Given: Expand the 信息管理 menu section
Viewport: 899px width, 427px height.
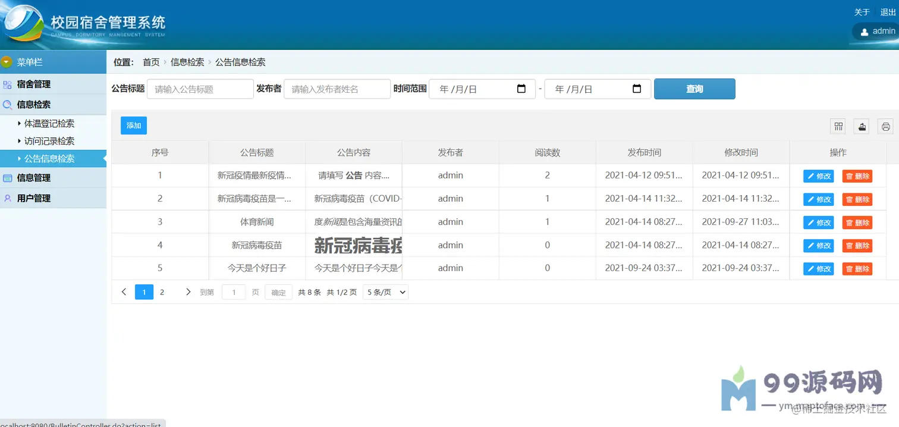Looking at the screenshot, I should [53, 178].
